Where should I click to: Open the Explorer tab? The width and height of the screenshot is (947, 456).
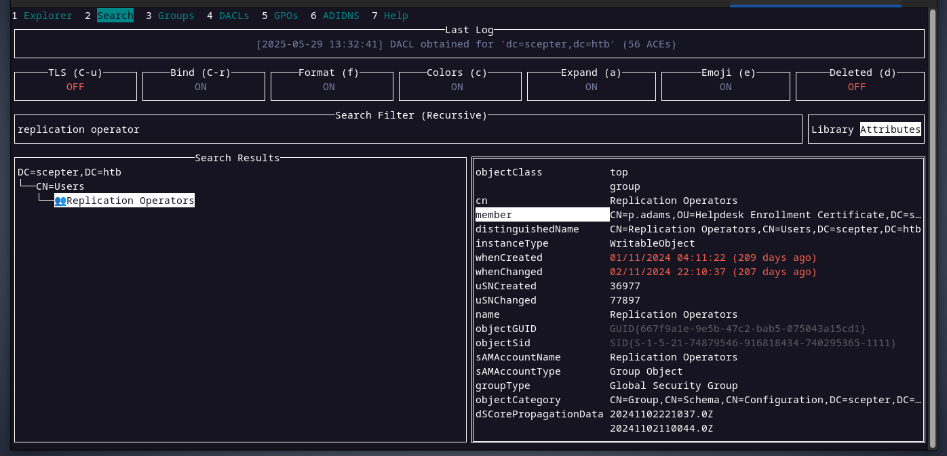47,16
